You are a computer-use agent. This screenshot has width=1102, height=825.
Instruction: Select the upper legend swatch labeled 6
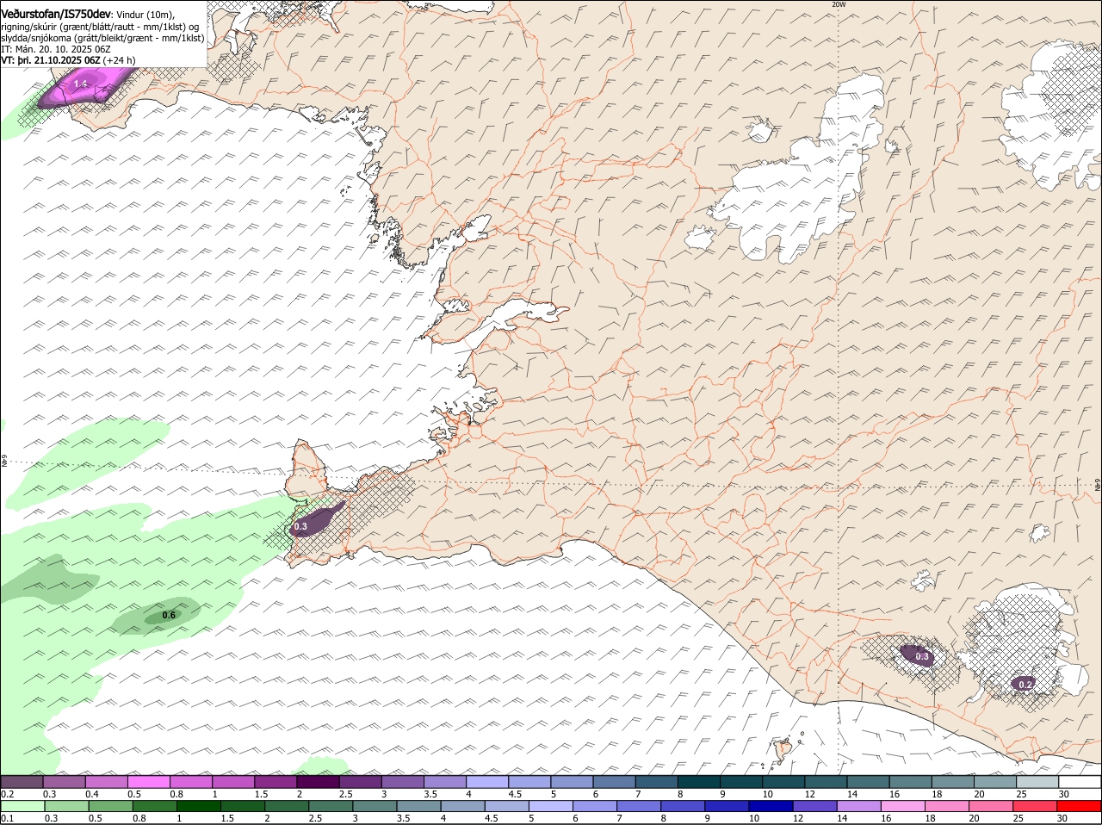pos(614,782)
